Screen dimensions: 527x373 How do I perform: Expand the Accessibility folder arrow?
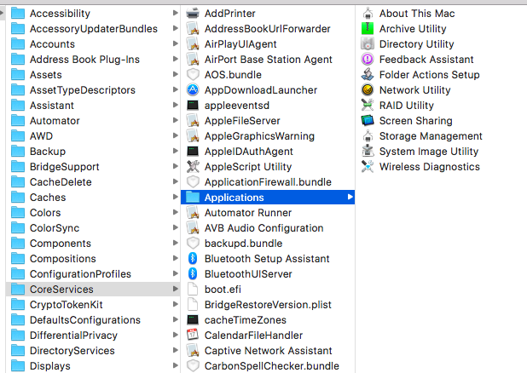tap(175, 13)
